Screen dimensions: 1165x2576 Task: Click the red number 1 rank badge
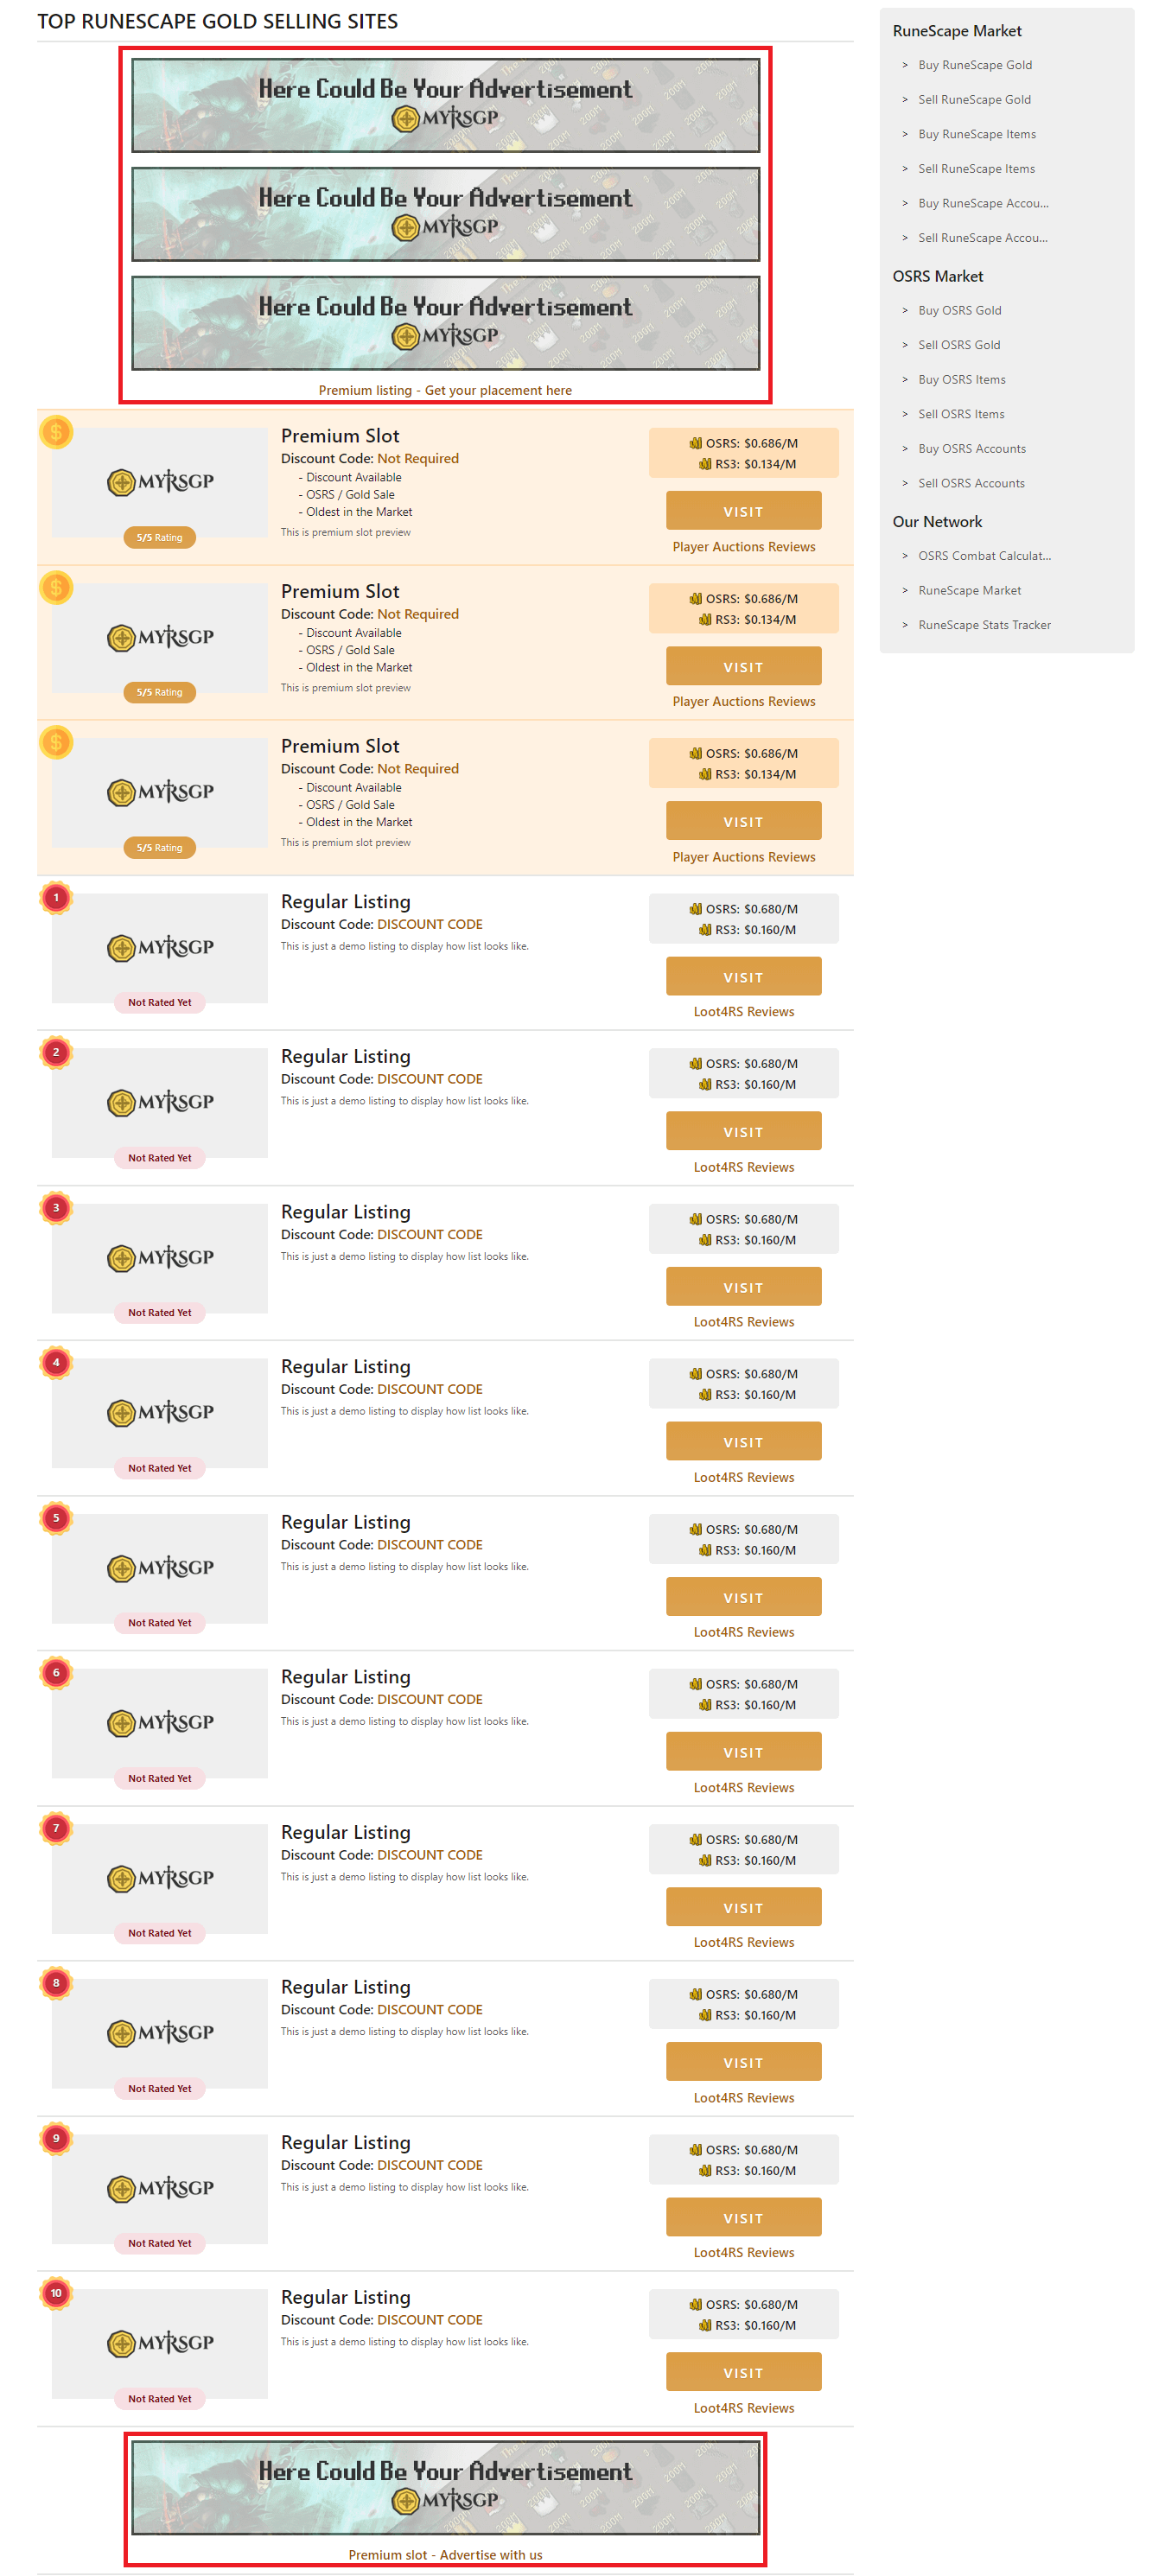tap(56, 898)
